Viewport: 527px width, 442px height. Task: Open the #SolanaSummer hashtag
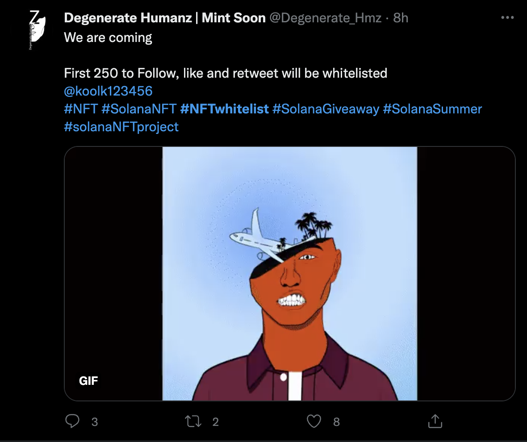tap(432, 109)
